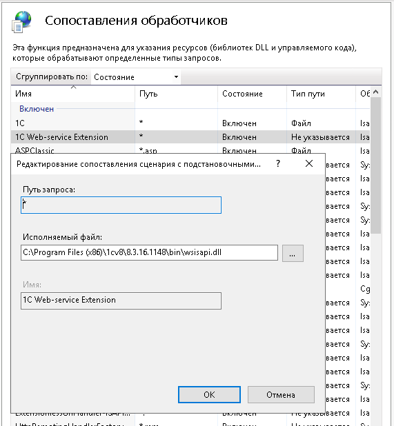The width and height of the screenshot is (394, 426).
Task: Click the dropdown arrow next to Состояние
Action: [176, 77]
